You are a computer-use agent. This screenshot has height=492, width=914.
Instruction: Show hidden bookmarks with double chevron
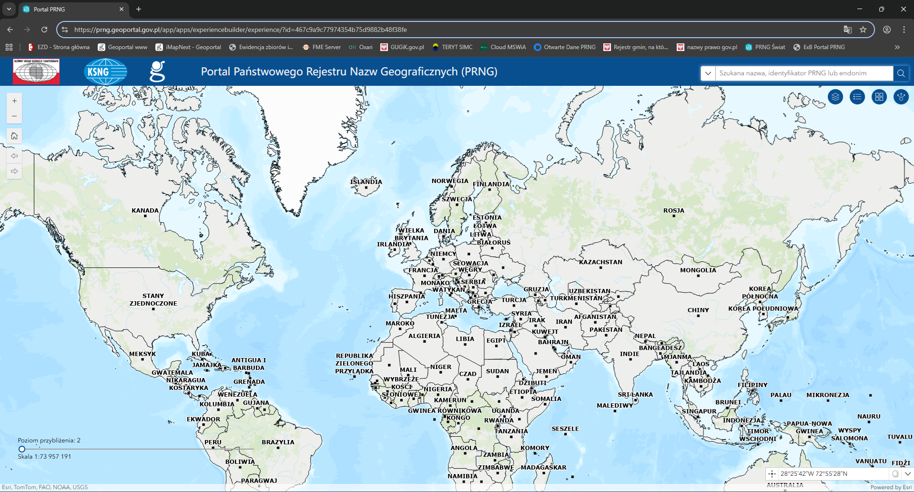897,47
